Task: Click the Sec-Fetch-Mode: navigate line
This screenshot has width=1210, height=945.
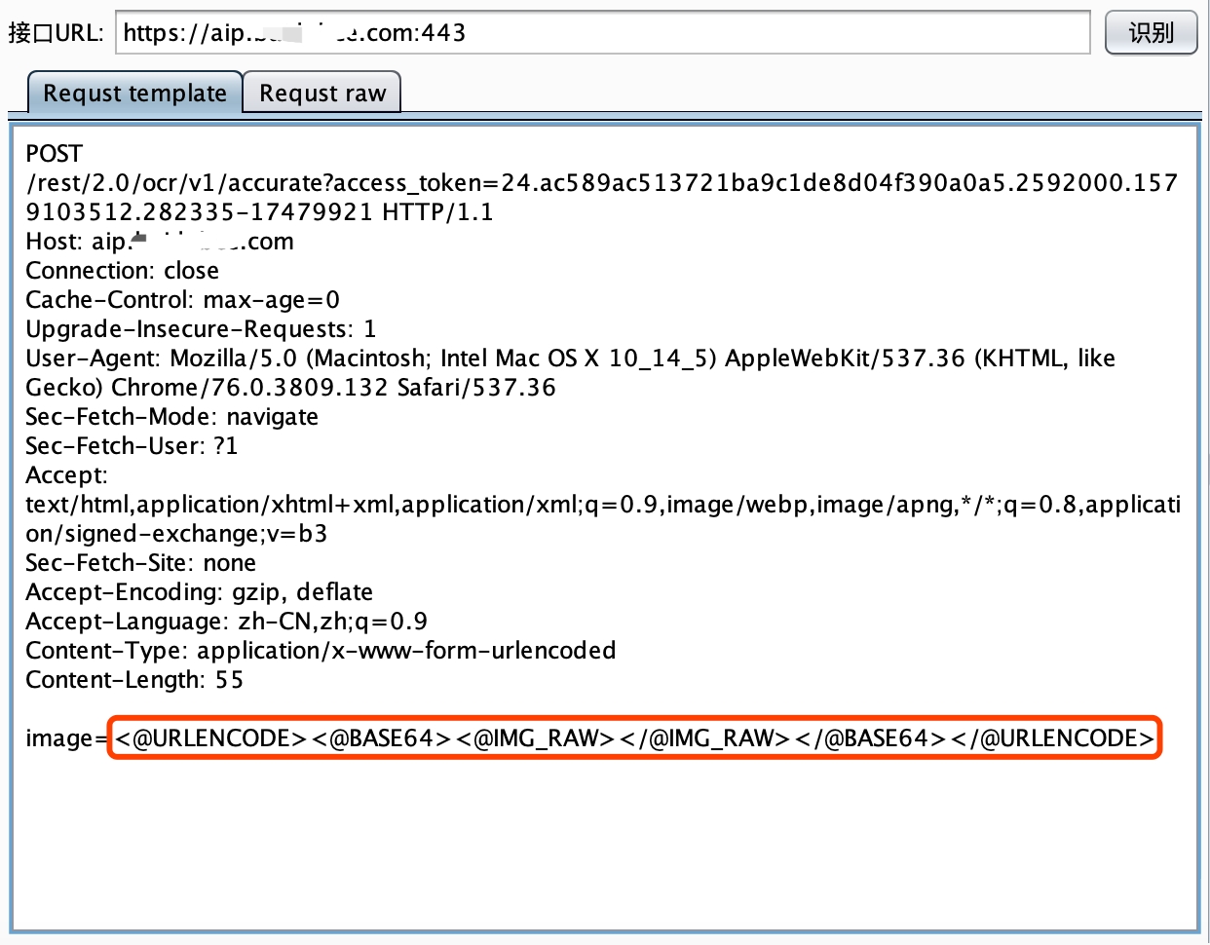Action: [171, 417]
